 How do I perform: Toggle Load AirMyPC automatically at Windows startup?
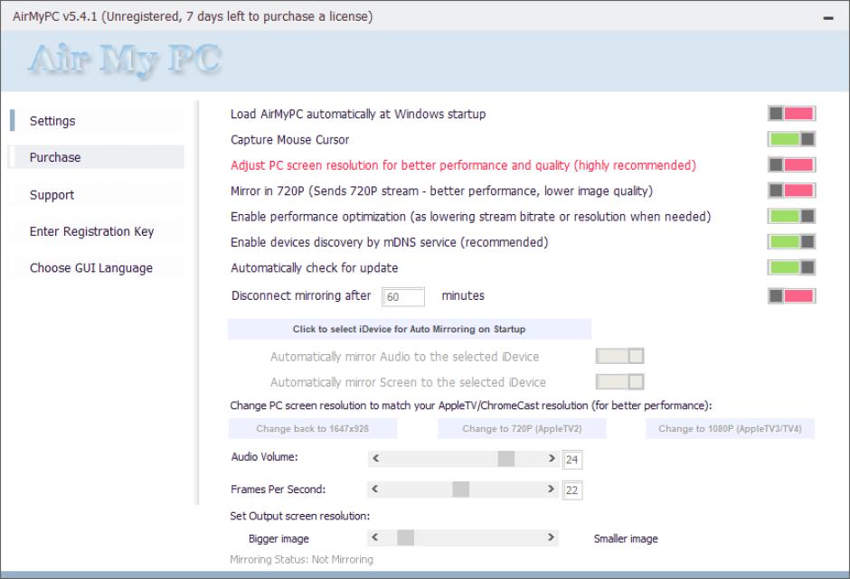click(x=791, y=114)
